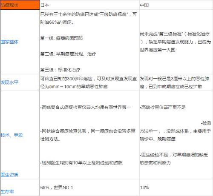
Task: Click the 第二级: 早期癌症发现、治疗 line
Action: [x=68, y=54]
